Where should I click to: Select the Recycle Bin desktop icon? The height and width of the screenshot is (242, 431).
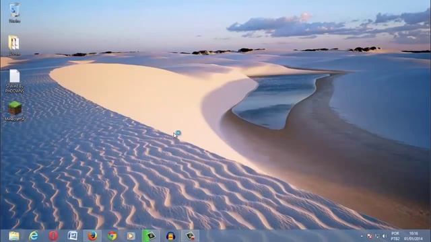[15, 12]
